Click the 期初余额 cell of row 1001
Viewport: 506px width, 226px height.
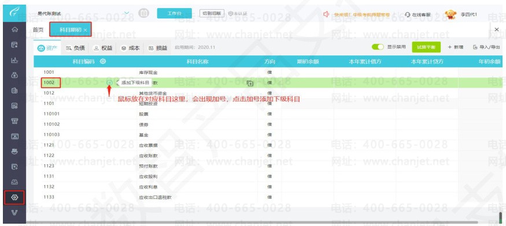308,73
